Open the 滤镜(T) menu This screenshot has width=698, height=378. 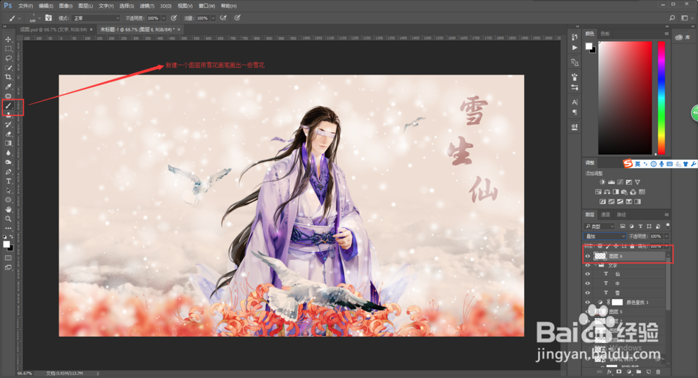pos(147,6)
